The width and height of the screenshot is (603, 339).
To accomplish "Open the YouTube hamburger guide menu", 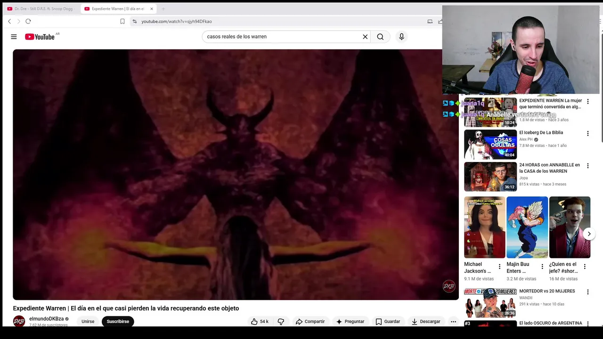I will tap(14, 37).
